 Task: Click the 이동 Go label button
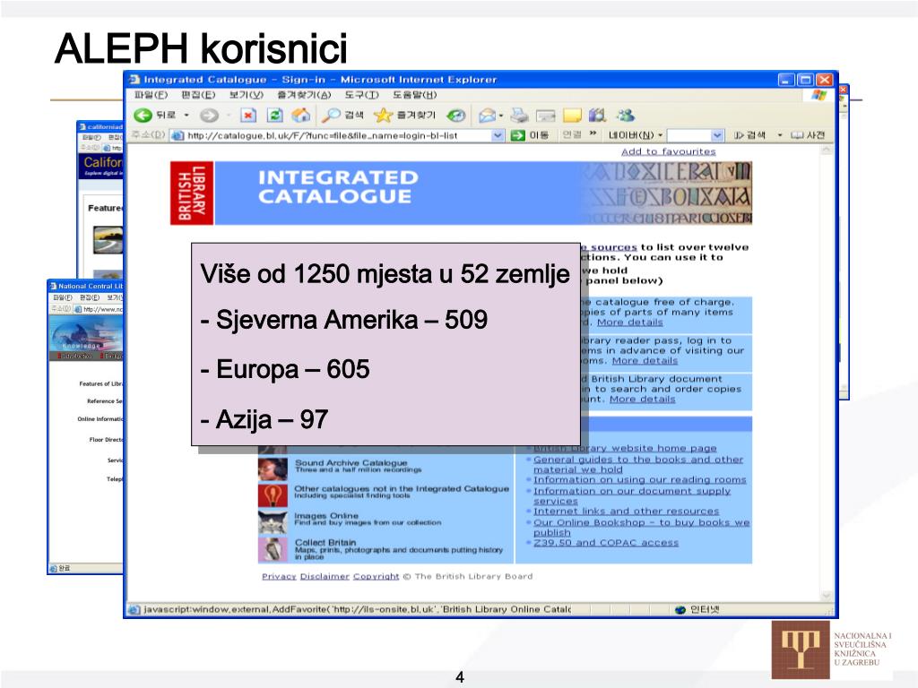pyautogui.click(x=539, y=135)
